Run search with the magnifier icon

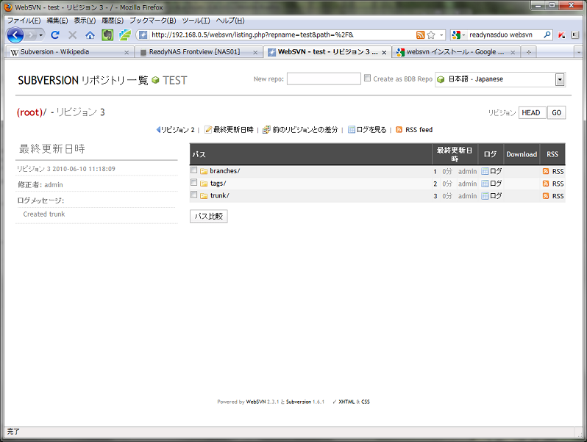(x=547, y=35)
